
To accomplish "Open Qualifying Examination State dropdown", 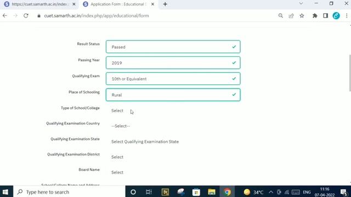I will tap(173, 142).
